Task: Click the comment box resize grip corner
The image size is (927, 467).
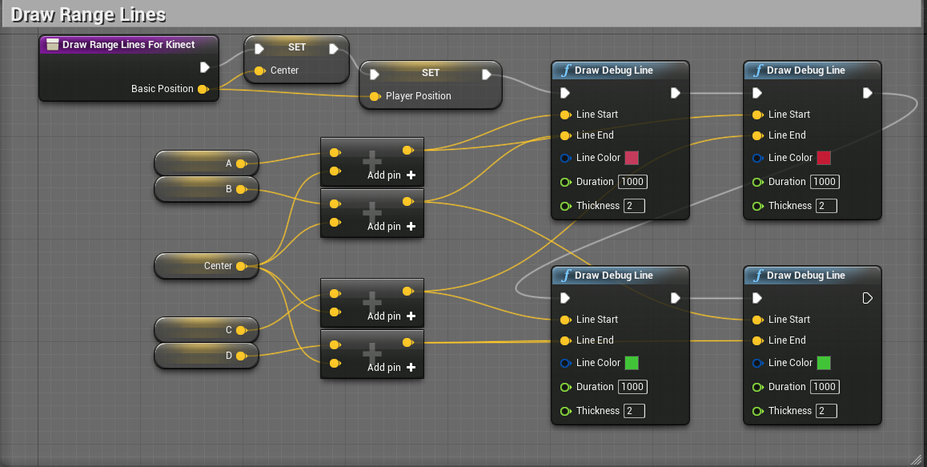Action: coord(917,459)
